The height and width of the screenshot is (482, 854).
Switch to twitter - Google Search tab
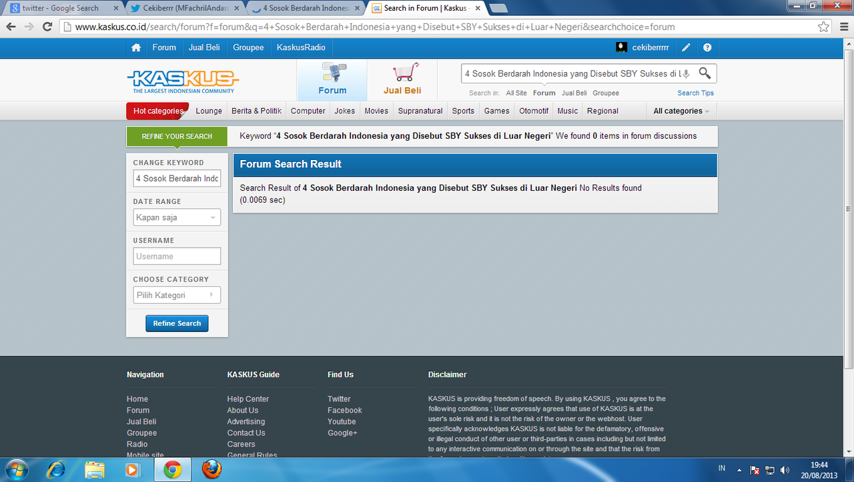tap(61, 8)
